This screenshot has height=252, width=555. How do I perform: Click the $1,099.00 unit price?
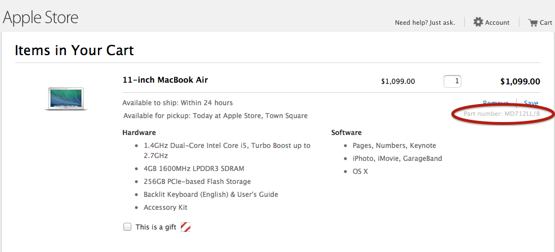(398, 82)
